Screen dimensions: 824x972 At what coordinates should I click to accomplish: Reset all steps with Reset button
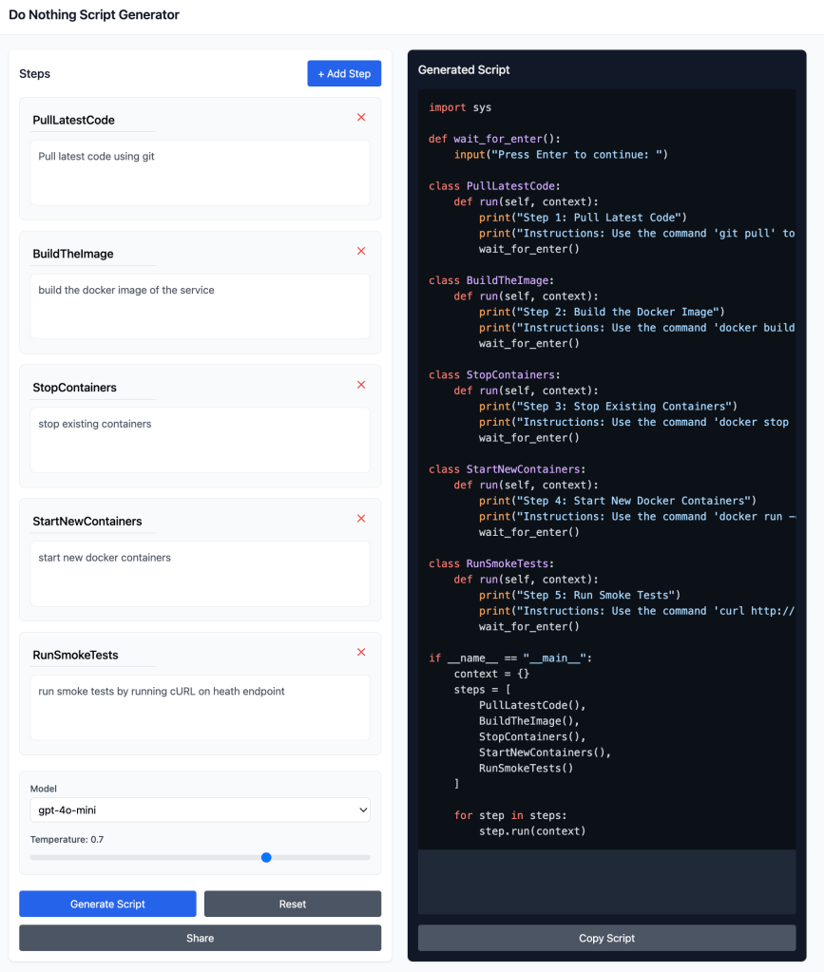tap(292, 904)
